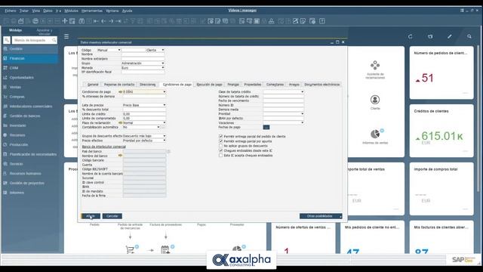
Task: Click the previous-record arrow in toolbar
Action: click(103, 21)
